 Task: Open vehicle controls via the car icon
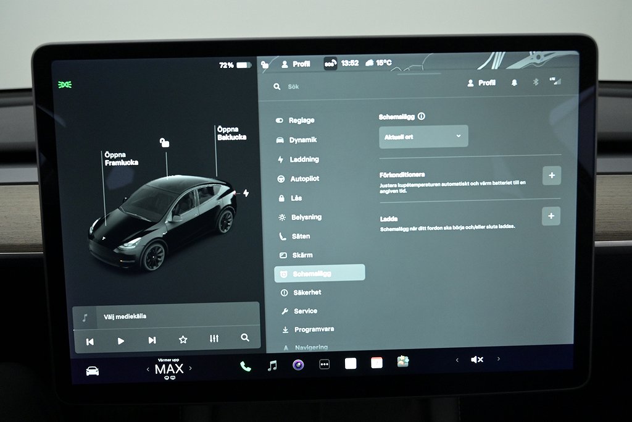(x=93, y=371)
